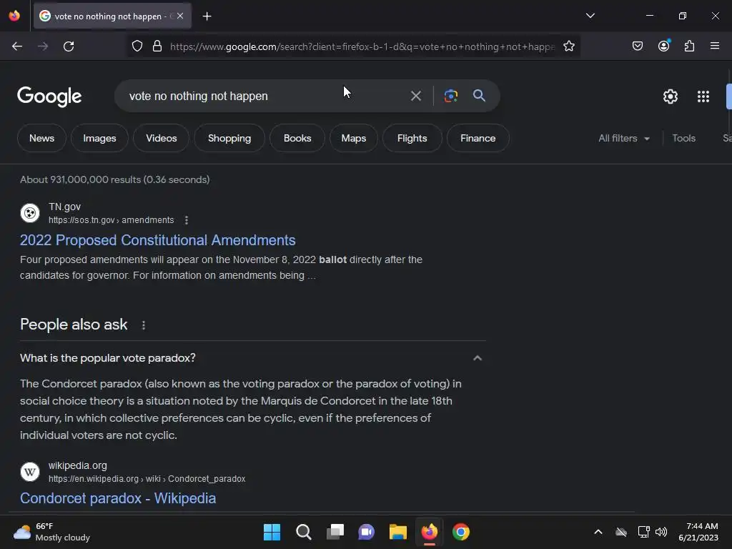
Task: Open a new browser tab
Action: (x=207, y=16)
